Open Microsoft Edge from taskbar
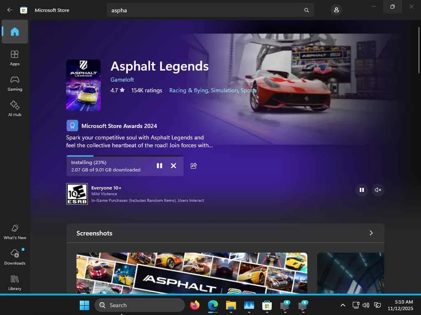The image size is (421, 315). (x=213, y=305)
